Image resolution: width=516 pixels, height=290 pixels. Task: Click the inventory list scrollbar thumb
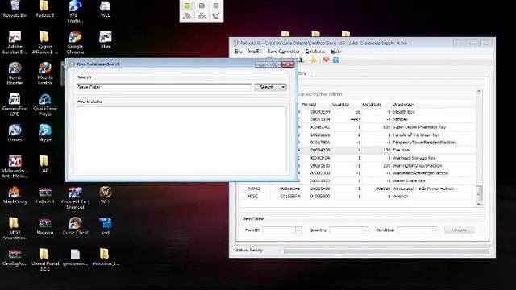tap(479, 193)
